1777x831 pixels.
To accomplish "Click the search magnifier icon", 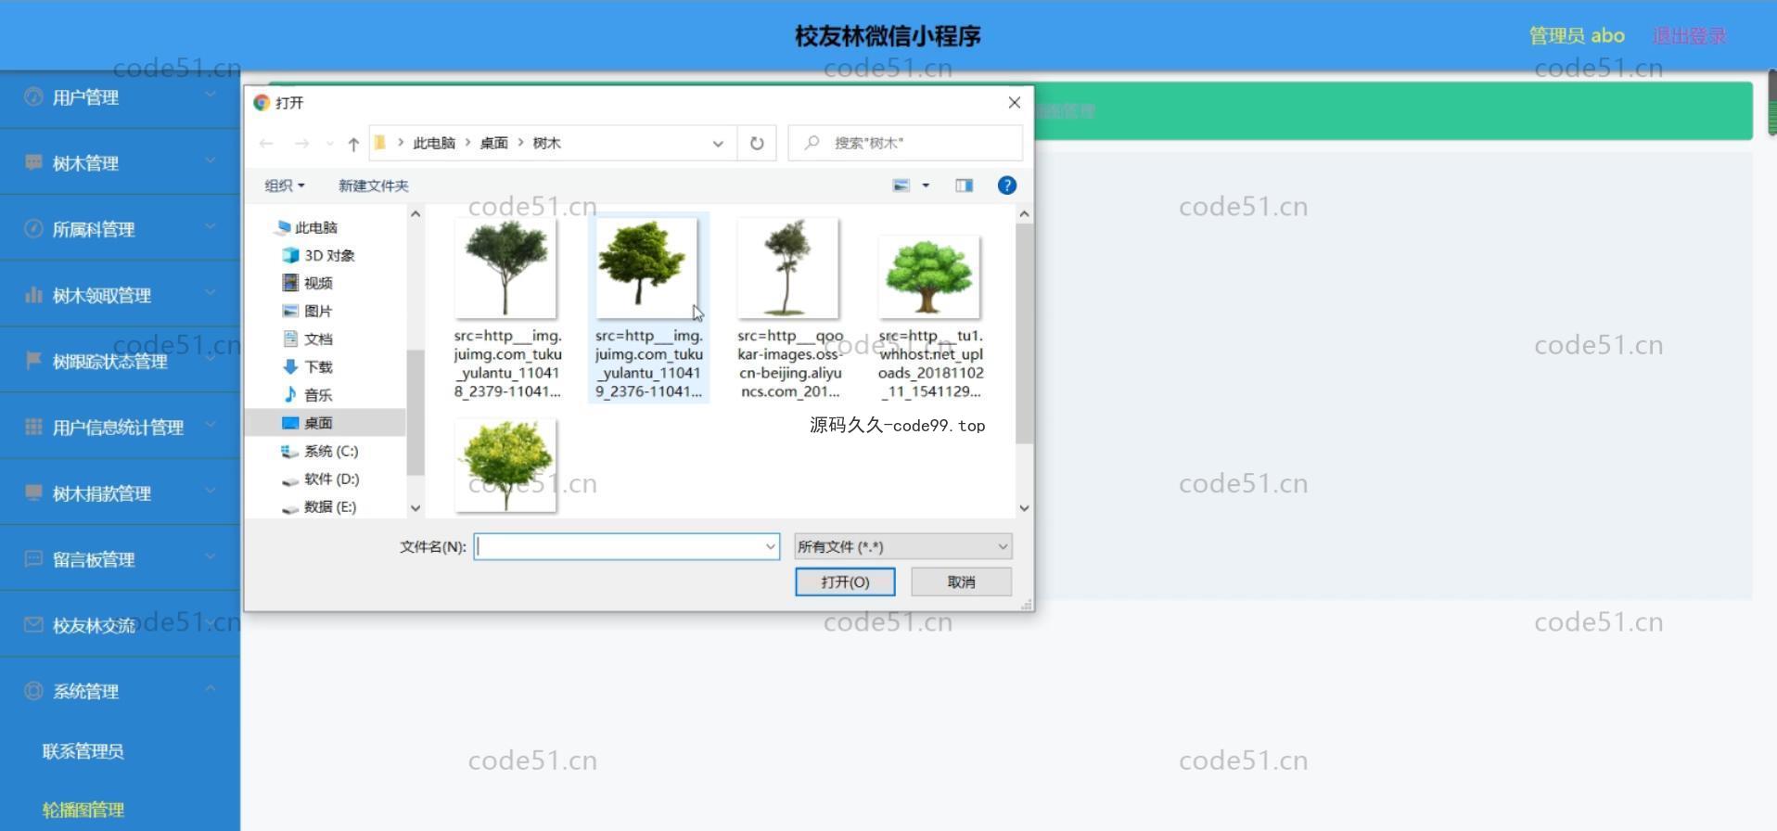I will point(812,143).
